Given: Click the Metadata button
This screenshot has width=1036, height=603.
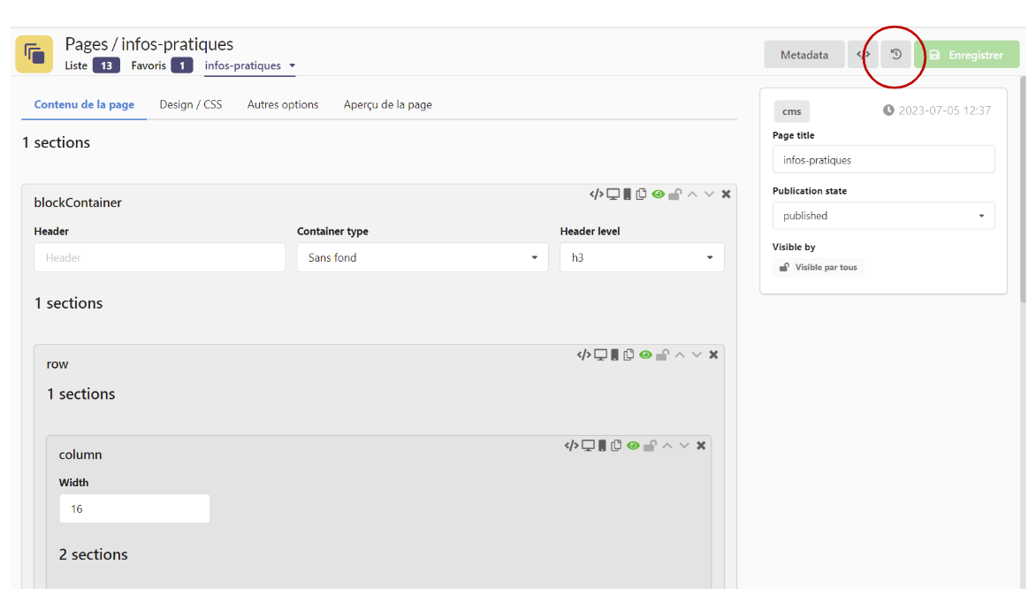Looking at the screenshot, I should (x=804, y=55).
